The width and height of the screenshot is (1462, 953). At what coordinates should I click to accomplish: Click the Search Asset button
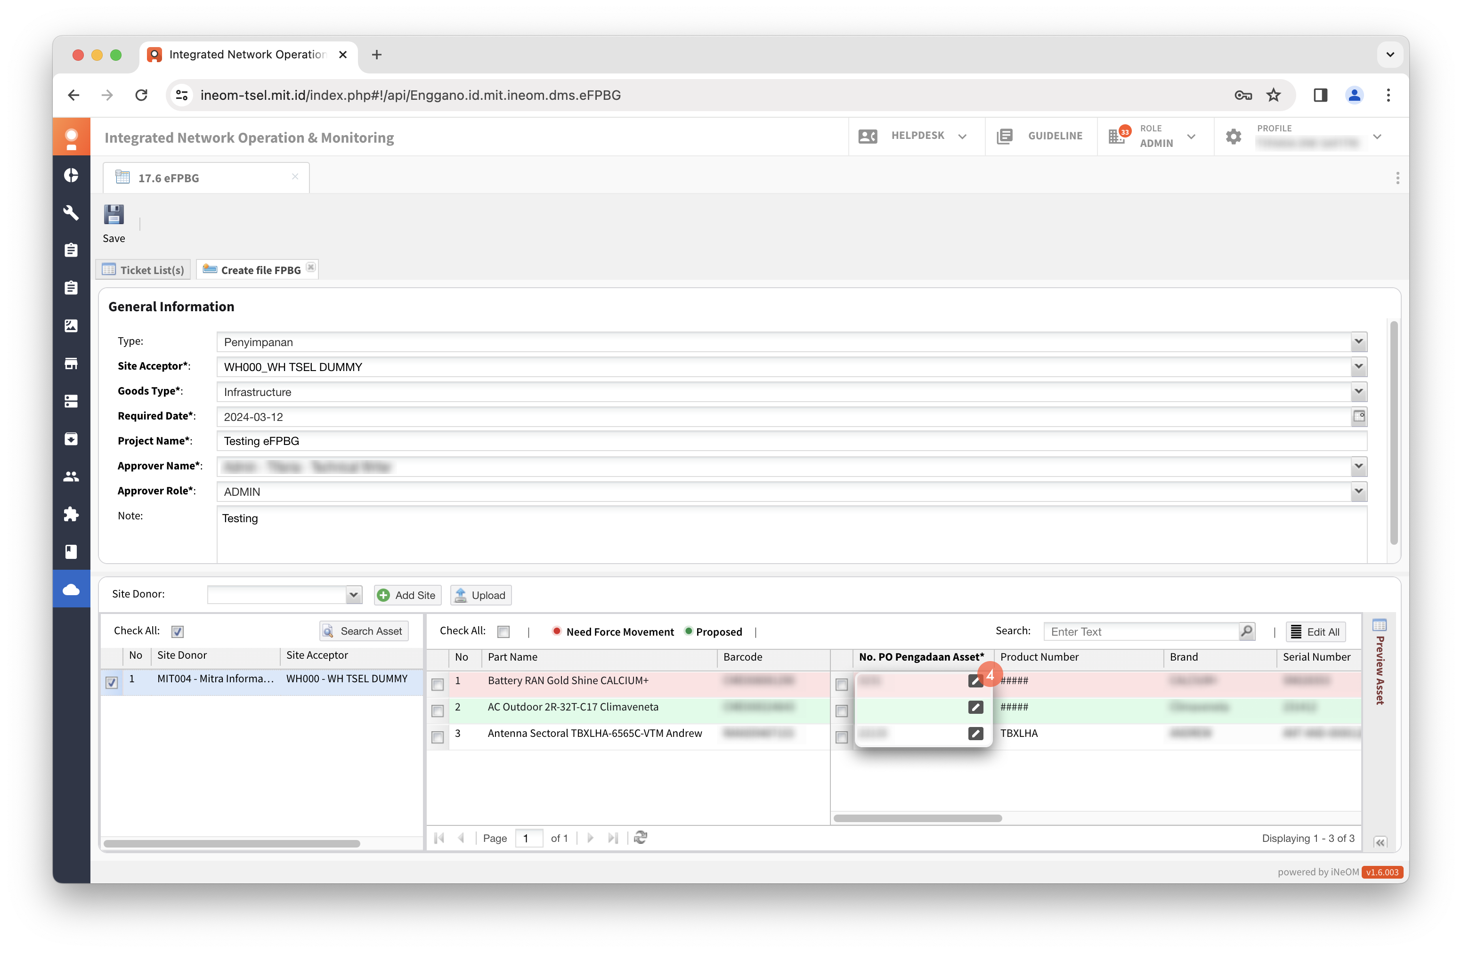pos(364,631)
